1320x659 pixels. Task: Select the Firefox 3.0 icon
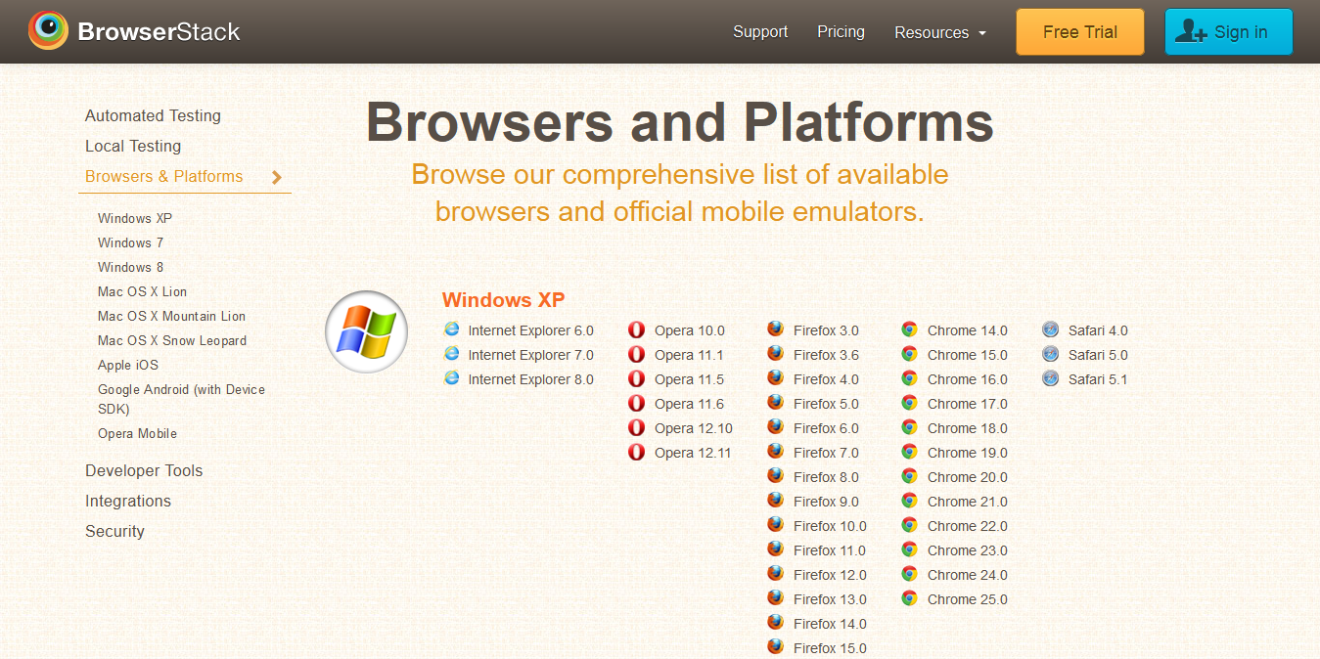pyautogui.click(x=775, y=329)
